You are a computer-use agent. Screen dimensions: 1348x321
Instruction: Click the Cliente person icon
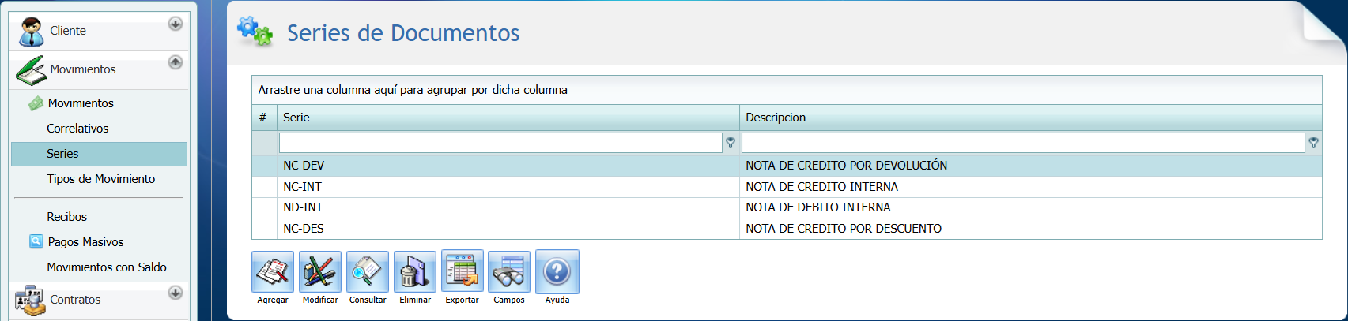(x=32, y=32)
